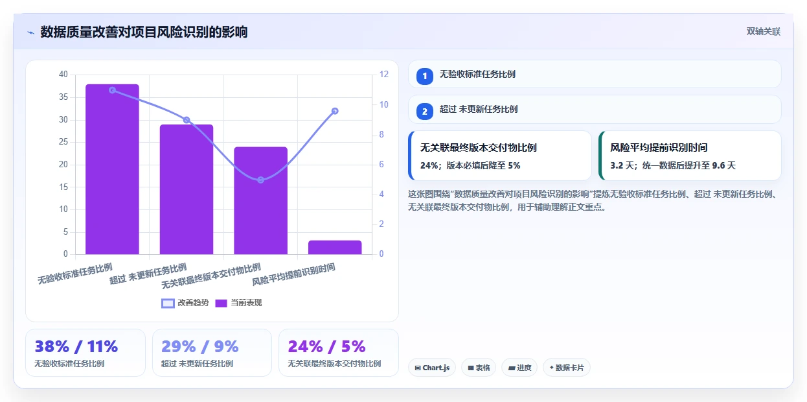
Task: Click the bar for 超过 未更新任务比例
Action: coord(187,189)
